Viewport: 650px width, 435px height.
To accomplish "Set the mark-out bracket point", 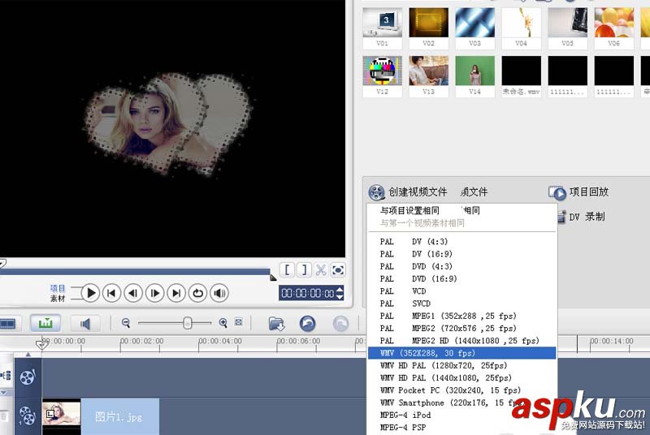I will coord(304,270).
